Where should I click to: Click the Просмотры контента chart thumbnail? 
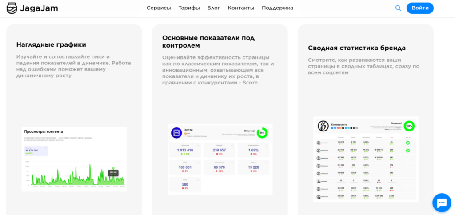74,159
